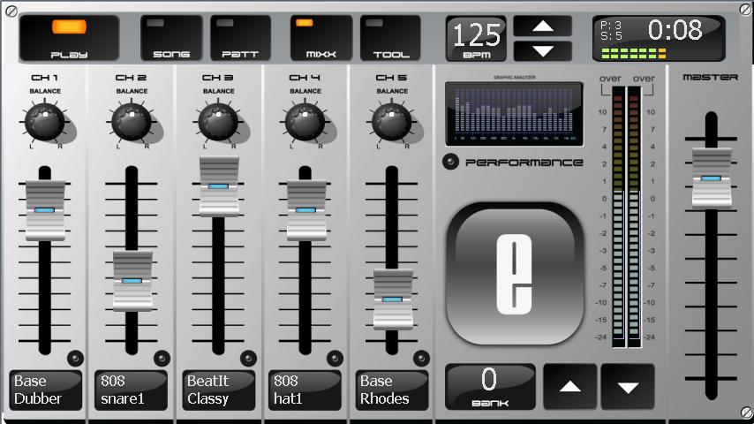Decrease BPM with the down arrow
This screenshot has height=424, width=754.
click(x=543, y=50)
